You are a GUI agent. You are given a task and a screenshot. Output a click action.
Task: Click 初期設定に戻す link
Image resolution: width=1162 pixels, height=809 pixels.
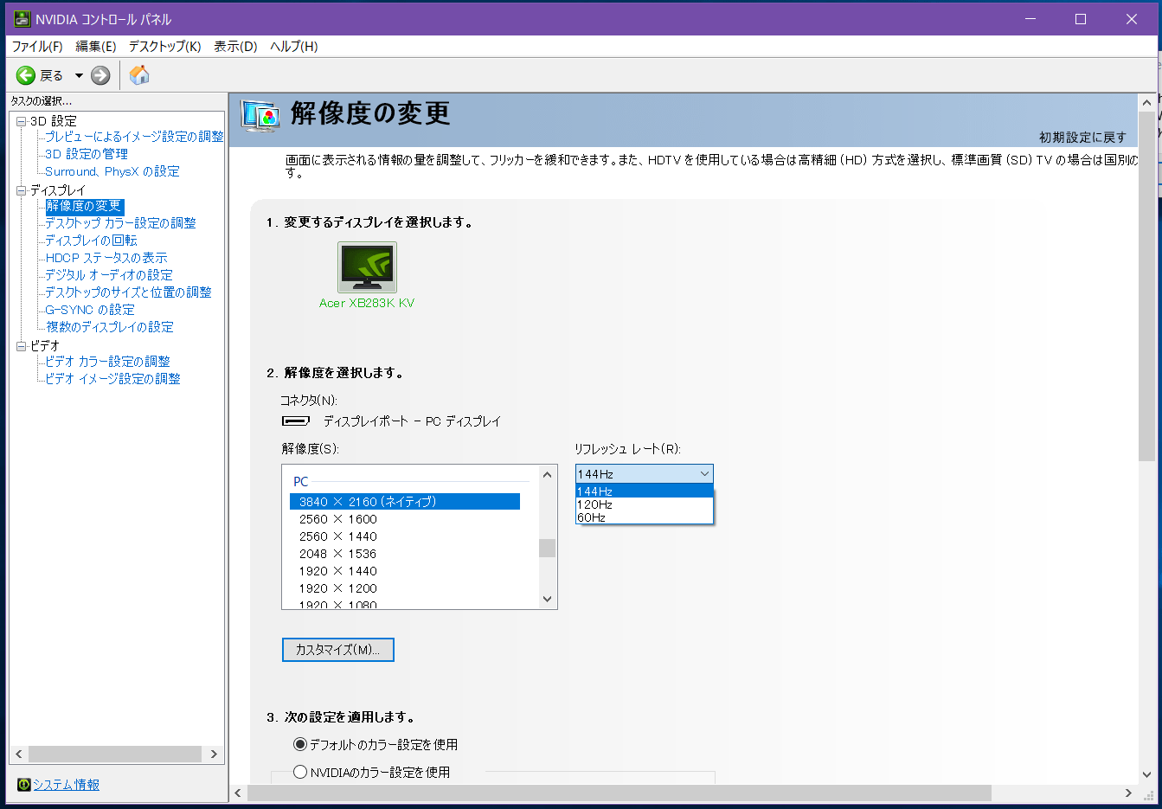pos(1082,137)
